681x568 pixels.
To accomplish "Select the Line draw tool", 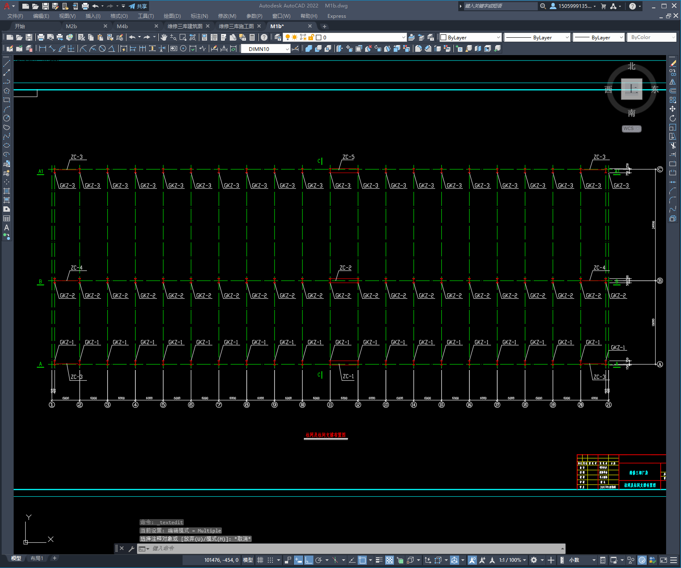I will click(x=7, y=63).
